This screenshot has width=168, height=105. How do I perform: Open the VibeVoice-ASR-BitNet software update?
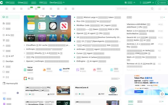coord(138,26)
